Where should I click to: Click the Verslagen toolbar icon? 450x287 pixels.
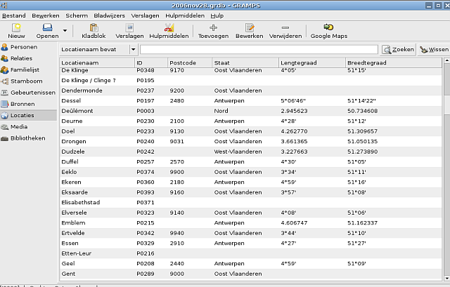point(129,30)
